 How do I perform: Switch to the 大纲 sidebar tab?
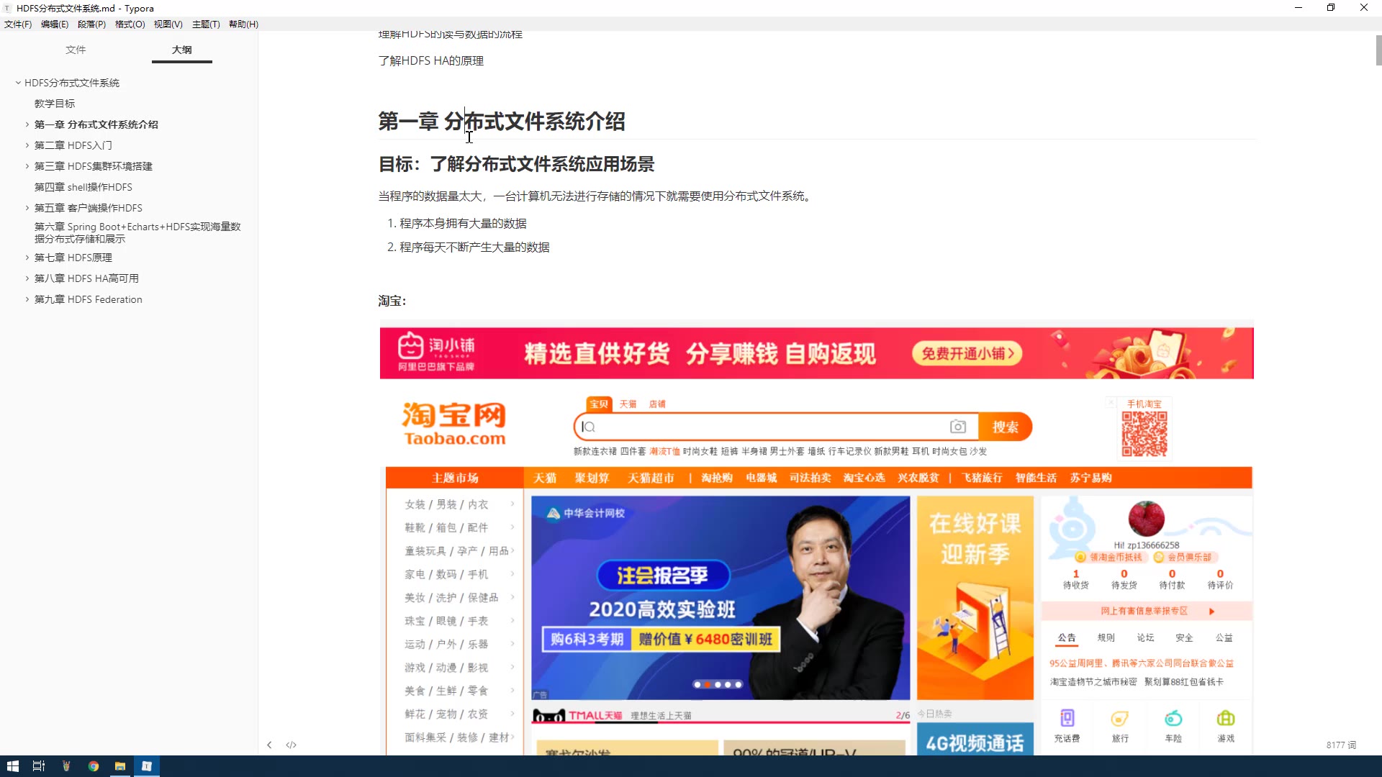click(182, 50)
